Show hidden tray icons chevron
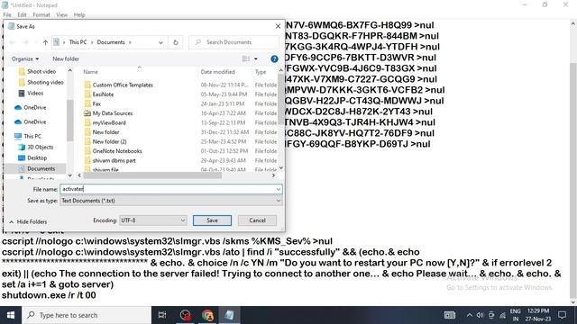 [x=469, y=315]
